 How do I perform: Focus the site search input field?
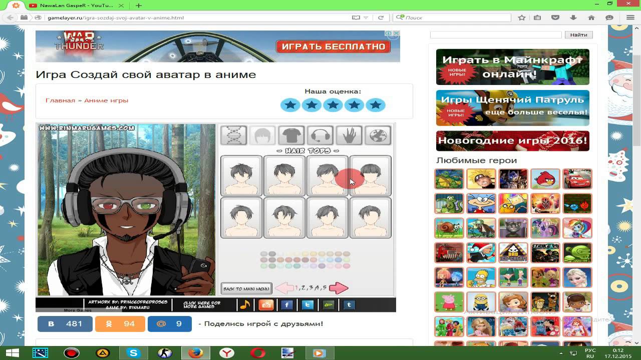click(496, 35)
